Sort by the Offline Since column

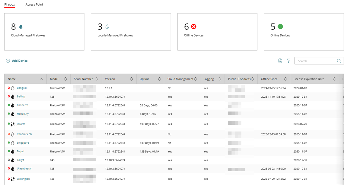pos(274,79)
